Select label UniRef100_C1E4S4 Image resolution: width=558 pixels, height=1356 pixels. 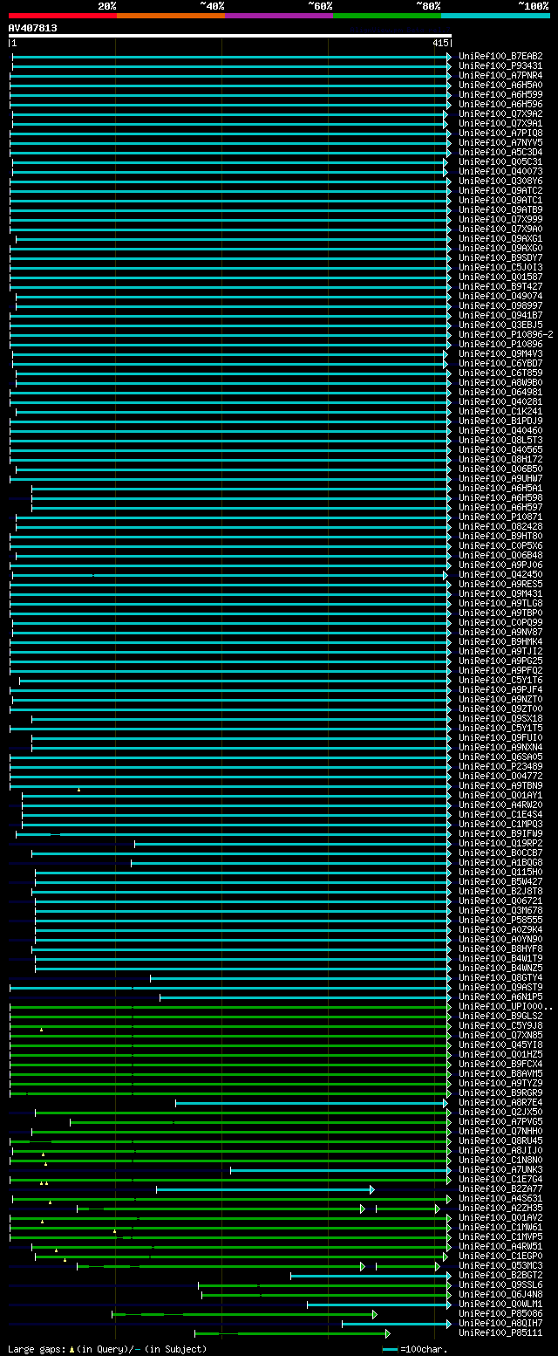click(500, 814)
